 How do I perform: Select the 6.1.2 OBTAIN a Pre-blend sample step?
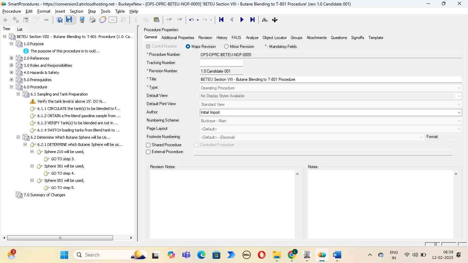[x=79, y=116]
